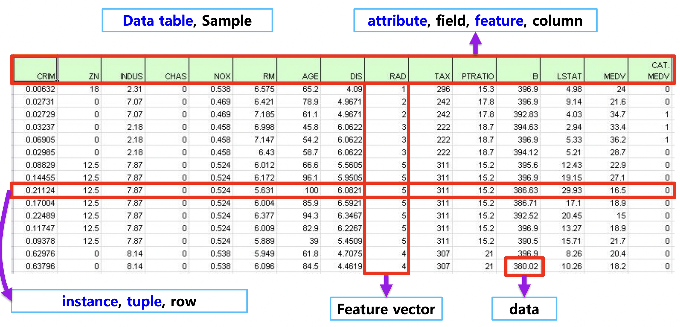
Task: Select the cell 0.09378
Action: tap(36, 241)
